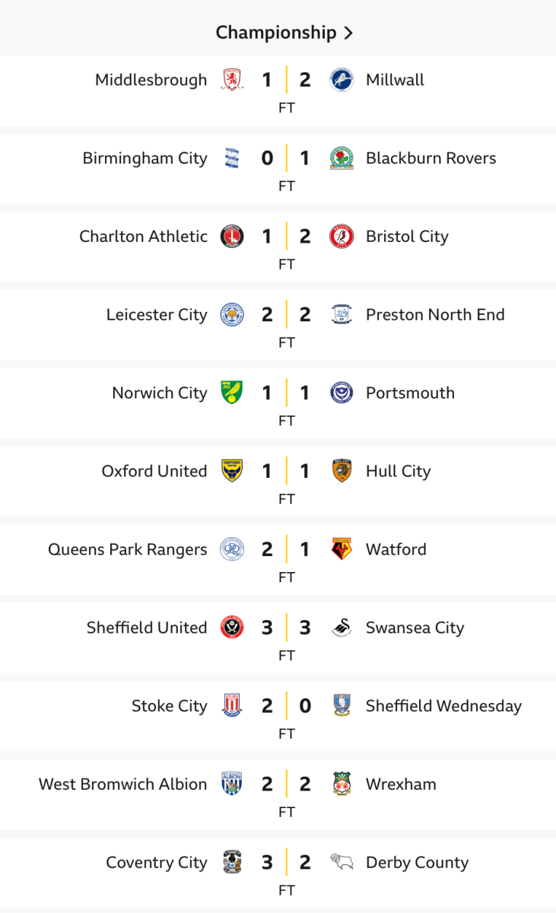This screenshot has height=913, width=556.
Task: Select the Sheffield Wednesday team name
Action: [x=443, y=706]
